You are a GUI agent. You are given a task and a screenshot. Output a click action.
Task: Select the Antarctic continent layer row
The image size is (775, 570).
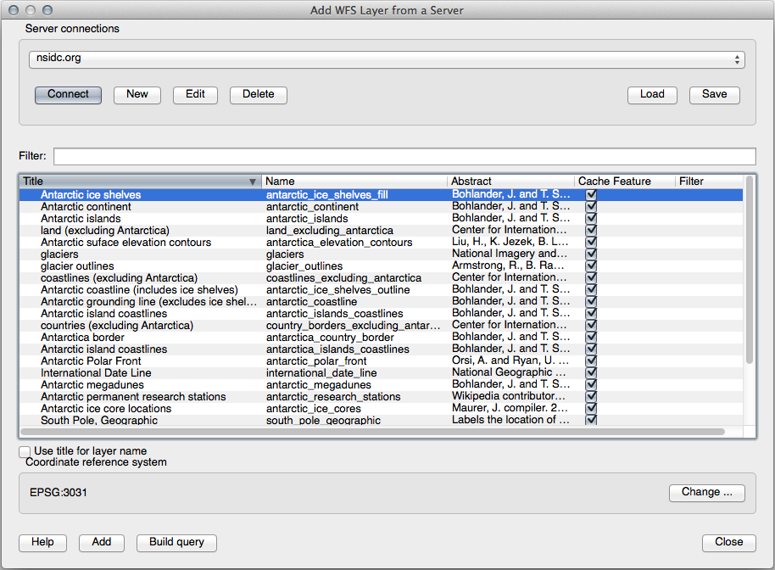(x=86, y=207)
